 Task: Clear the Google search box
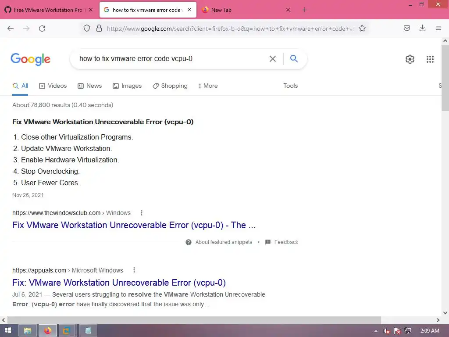click(x=273, y=59)
